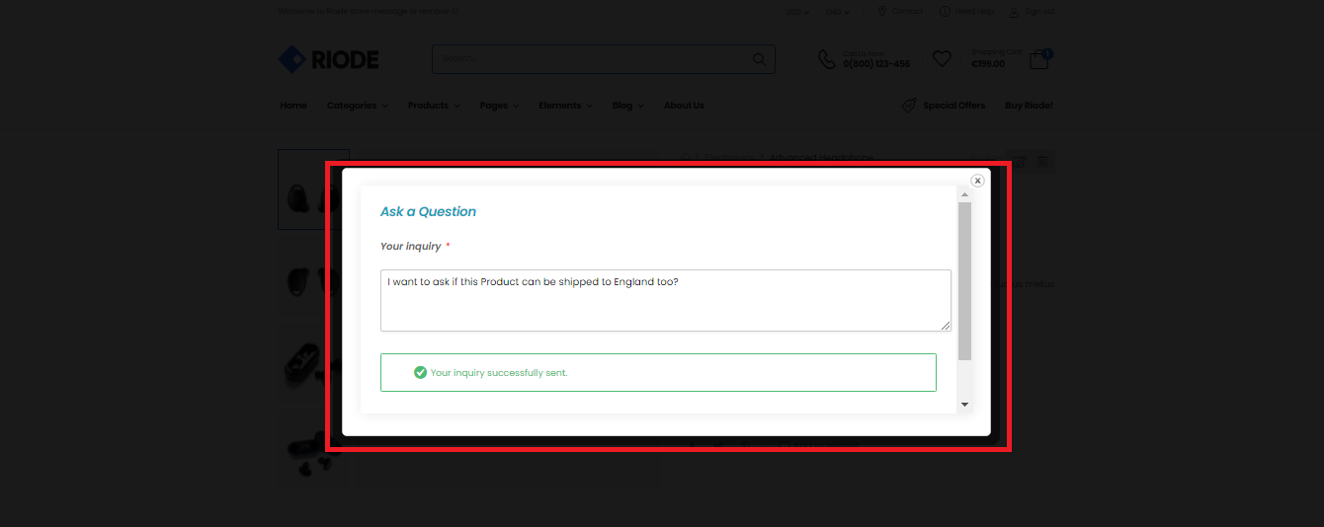
Task: Expand the Products menu
Action: (434, 106)
